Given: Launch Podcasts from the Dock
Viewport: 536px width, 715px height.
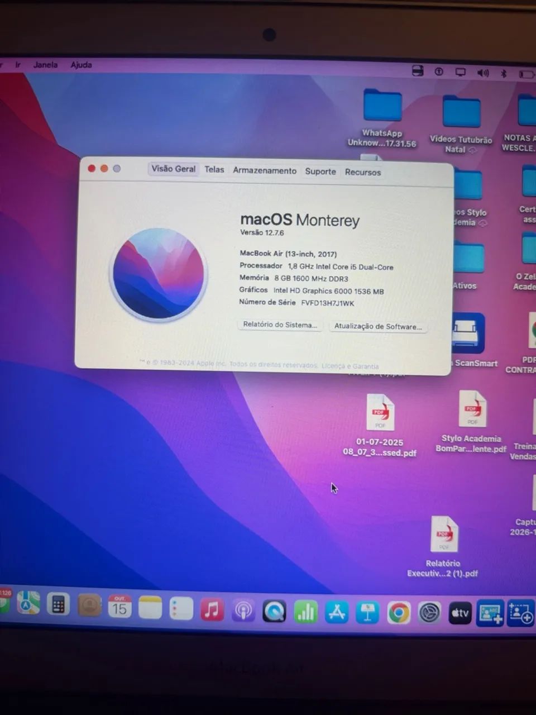Looking at the screenshot, I should pyautogui.click(x=243, y=611).
